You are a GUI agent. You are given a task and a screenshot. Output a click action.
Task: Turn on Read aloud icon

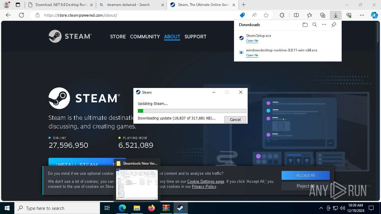pos(254,15)
